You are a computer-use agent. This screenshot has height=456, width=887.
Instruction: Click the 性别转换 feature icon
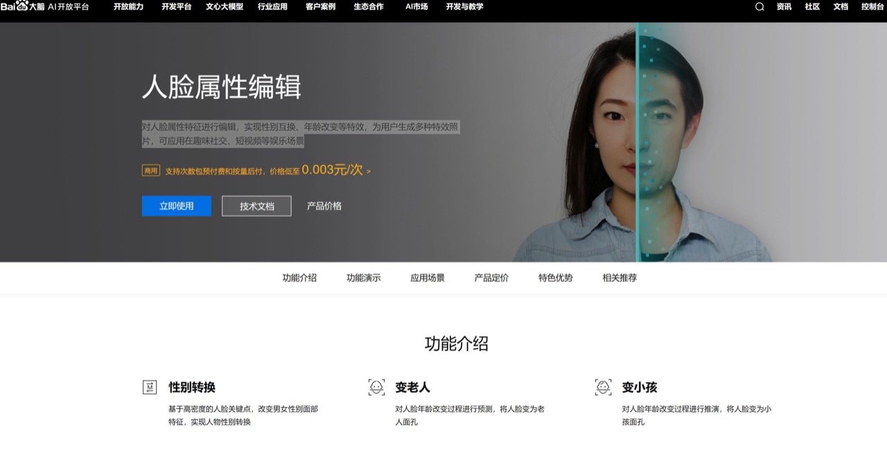tap(150, 387)
